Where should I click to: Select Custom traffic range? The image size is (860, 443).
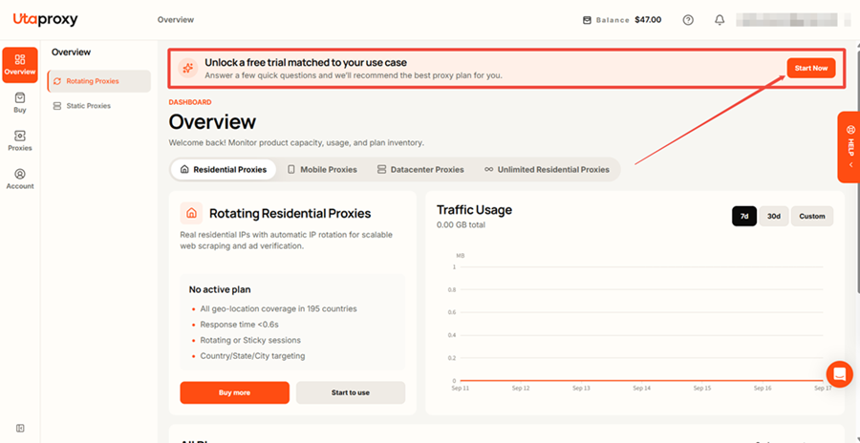(x=812, y=216)
